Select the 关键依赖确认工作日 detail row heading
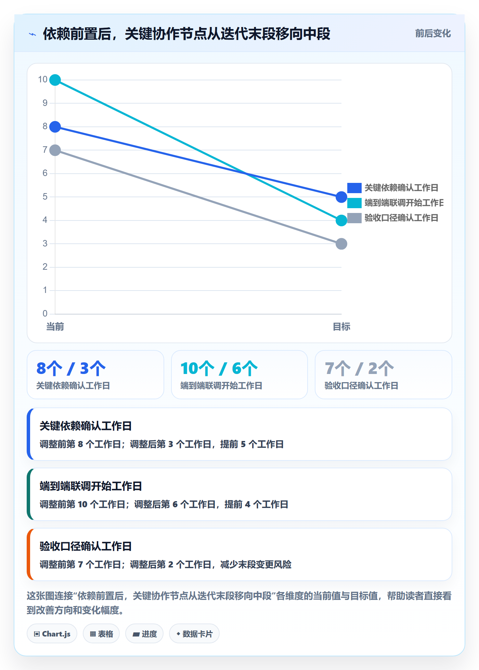The image size is (479, 670). (86, 426)
